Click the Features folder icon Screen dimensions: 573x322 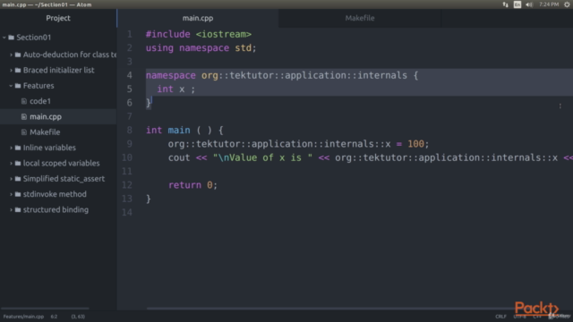pyautogui.click(x=18, y=86)
